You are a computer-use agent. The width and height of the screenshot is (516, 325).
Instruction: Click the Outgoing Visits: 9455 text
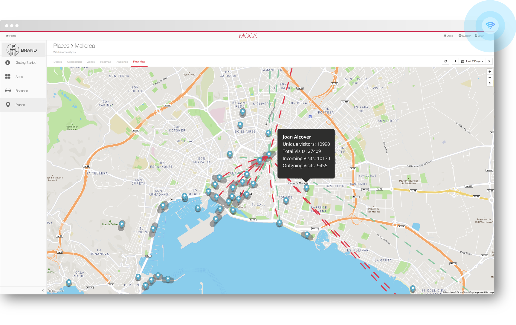pos(305,165)
